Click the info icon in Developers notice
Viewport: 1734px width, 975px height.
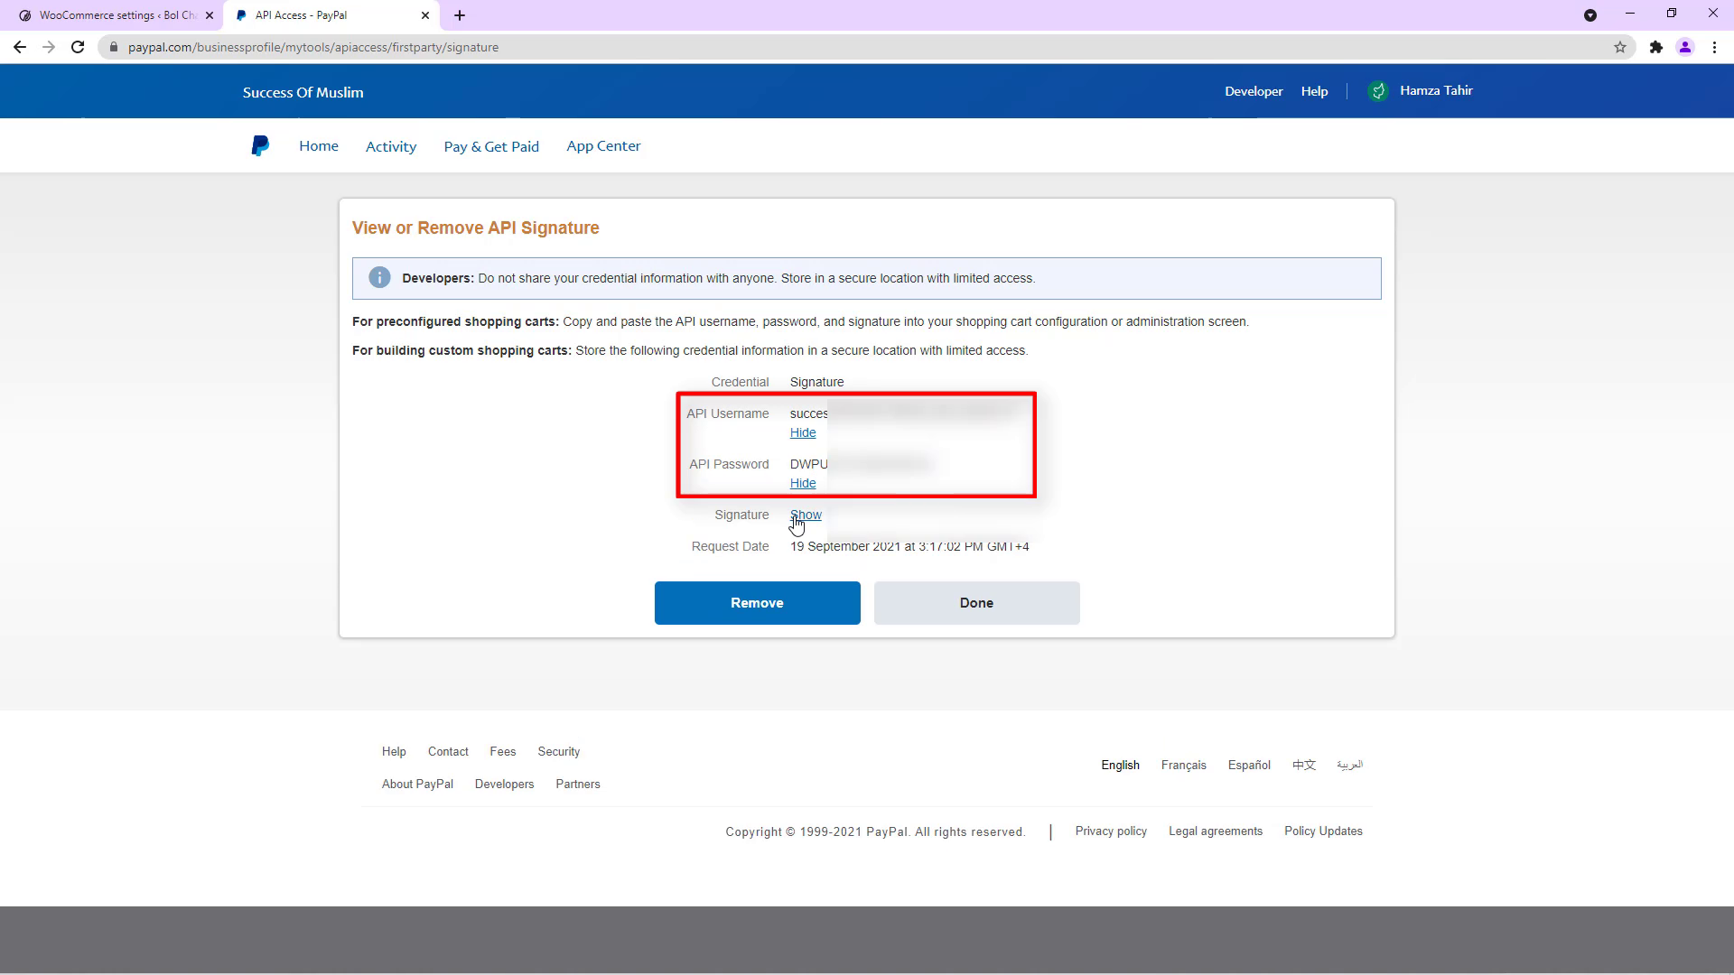[x=379, y=278]
